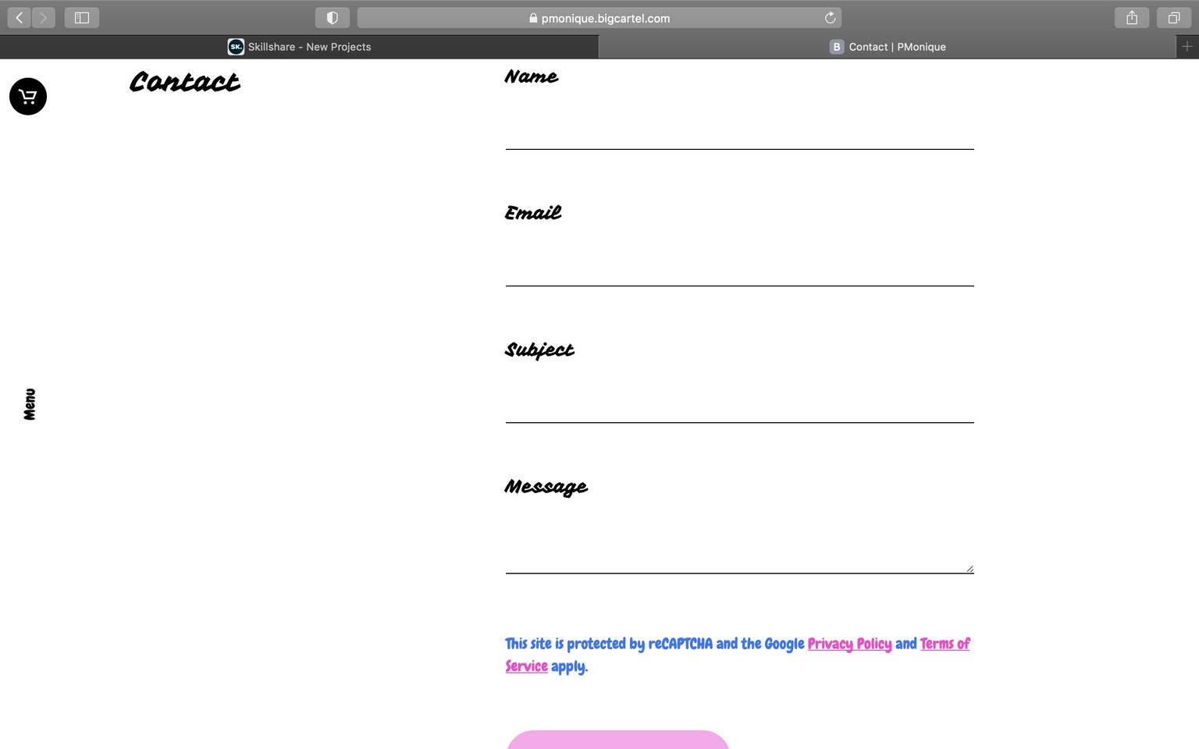The image size is (1199, 749).
Task: Open a new tab with plus button
Action: (x=1187, y=47)
